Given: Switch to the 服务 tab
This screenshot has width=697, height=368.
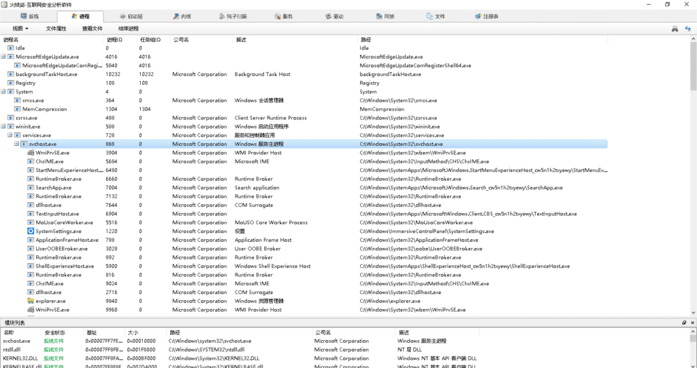Looking at the screenshot, I should coord(284,16).
